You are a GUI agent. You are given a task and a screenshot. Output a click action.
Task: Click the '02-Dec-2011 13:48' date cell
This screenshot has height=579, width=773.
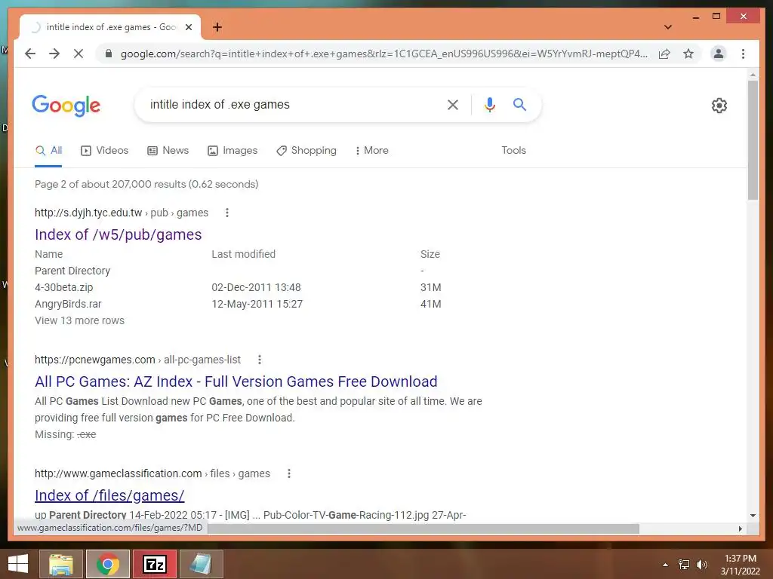(x=256, y=287)
